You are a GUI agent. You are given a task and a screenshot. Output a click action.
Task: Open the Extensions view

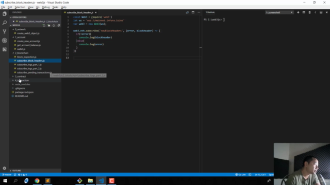pyautogui.click(x=5, y=49)
